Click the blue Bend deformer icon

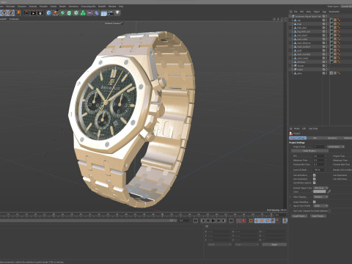point(97,13)
